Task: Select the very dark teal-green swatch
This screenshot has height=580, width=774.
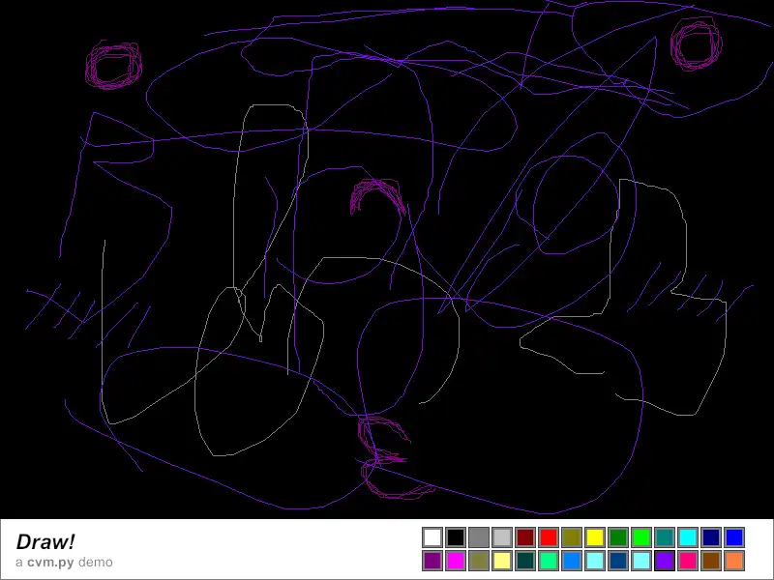Action: [x=525, y=561]
